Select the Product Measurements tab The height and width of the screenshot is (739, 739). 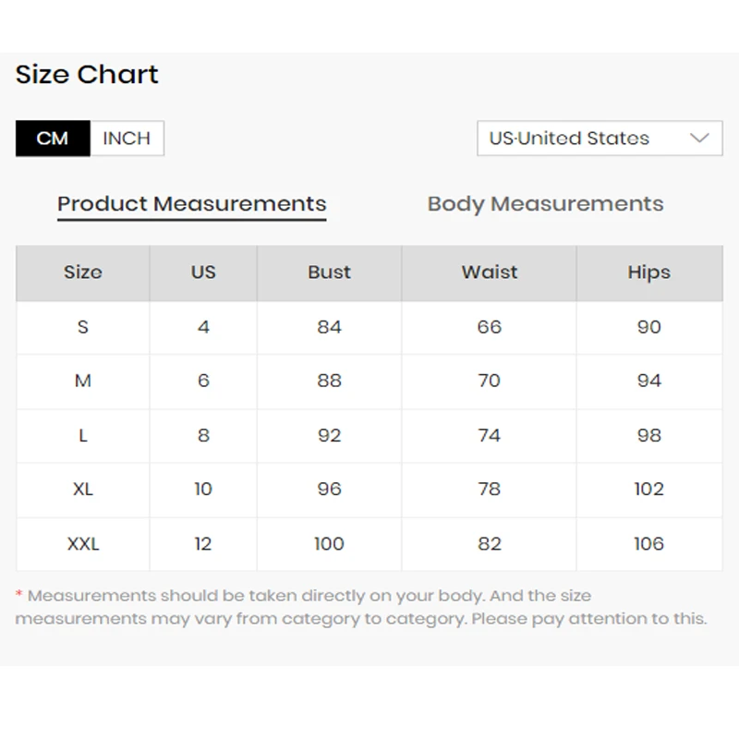(x=191, y=204)
